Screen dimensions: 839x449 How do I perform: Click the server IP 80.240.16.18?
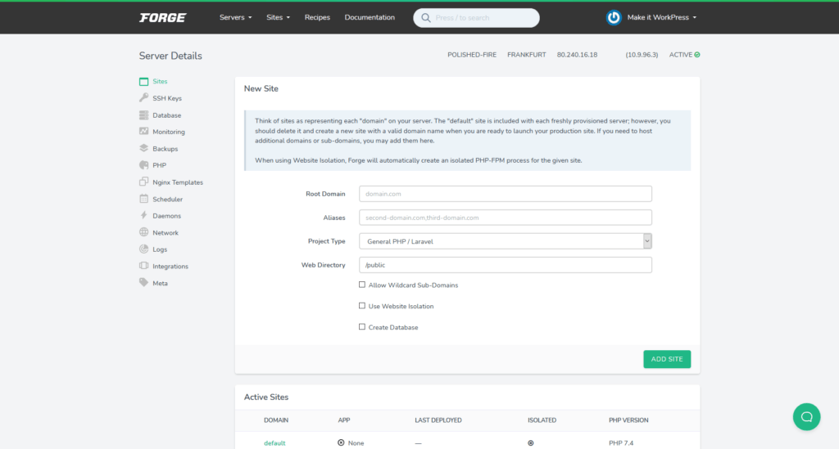[x=577, y=55]
